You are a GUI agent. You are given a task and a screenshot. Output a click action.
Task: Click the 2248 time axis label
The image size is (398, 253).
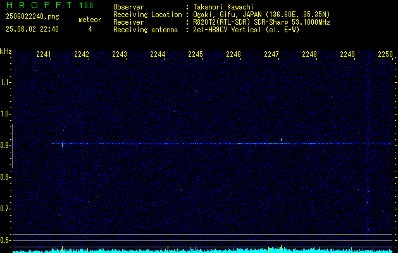point(309,54)
